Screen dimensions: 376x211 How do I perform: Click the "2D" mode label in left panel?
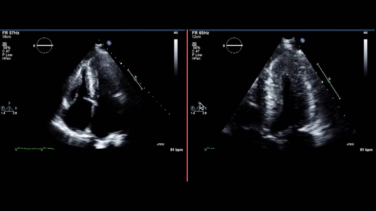click(5, 44)
